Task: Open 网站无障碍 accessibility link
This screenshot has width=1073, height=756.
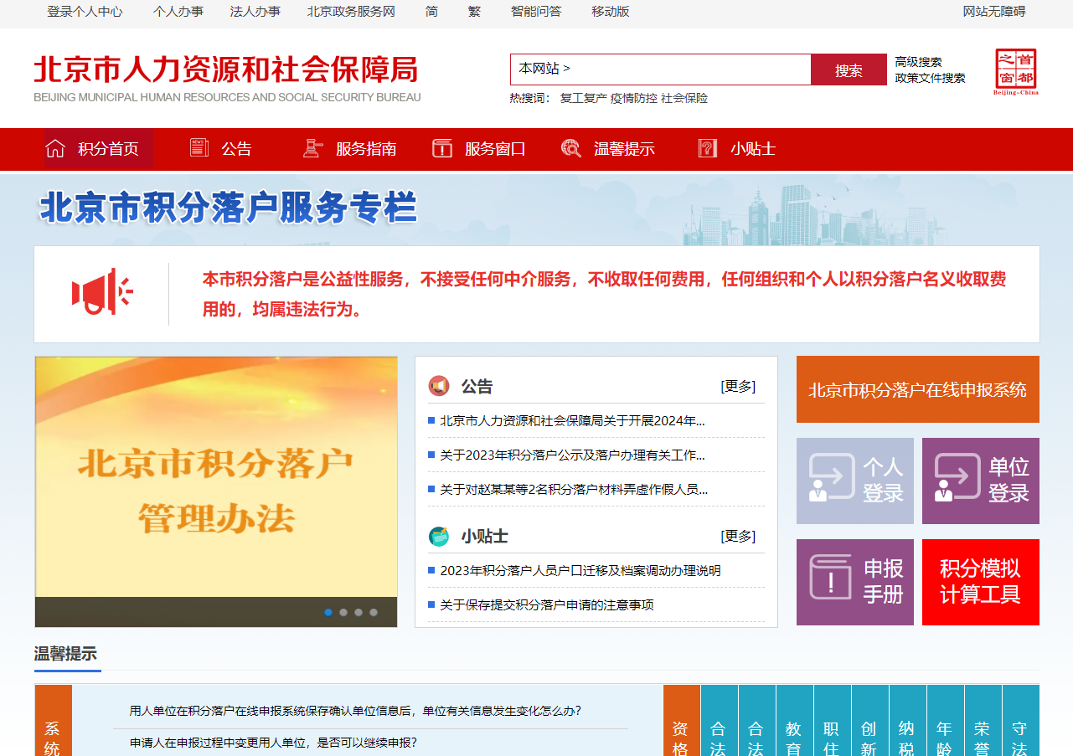Action: [x=994, y=12]
